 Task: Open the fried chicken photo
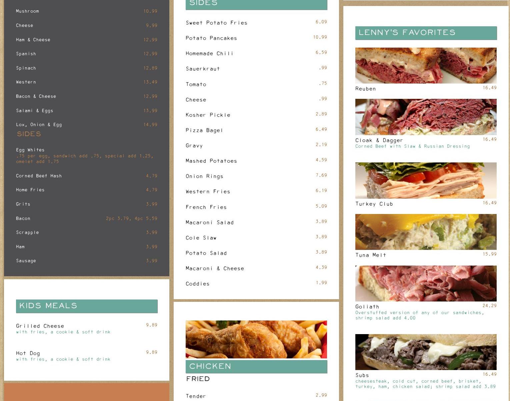(256, 339)
